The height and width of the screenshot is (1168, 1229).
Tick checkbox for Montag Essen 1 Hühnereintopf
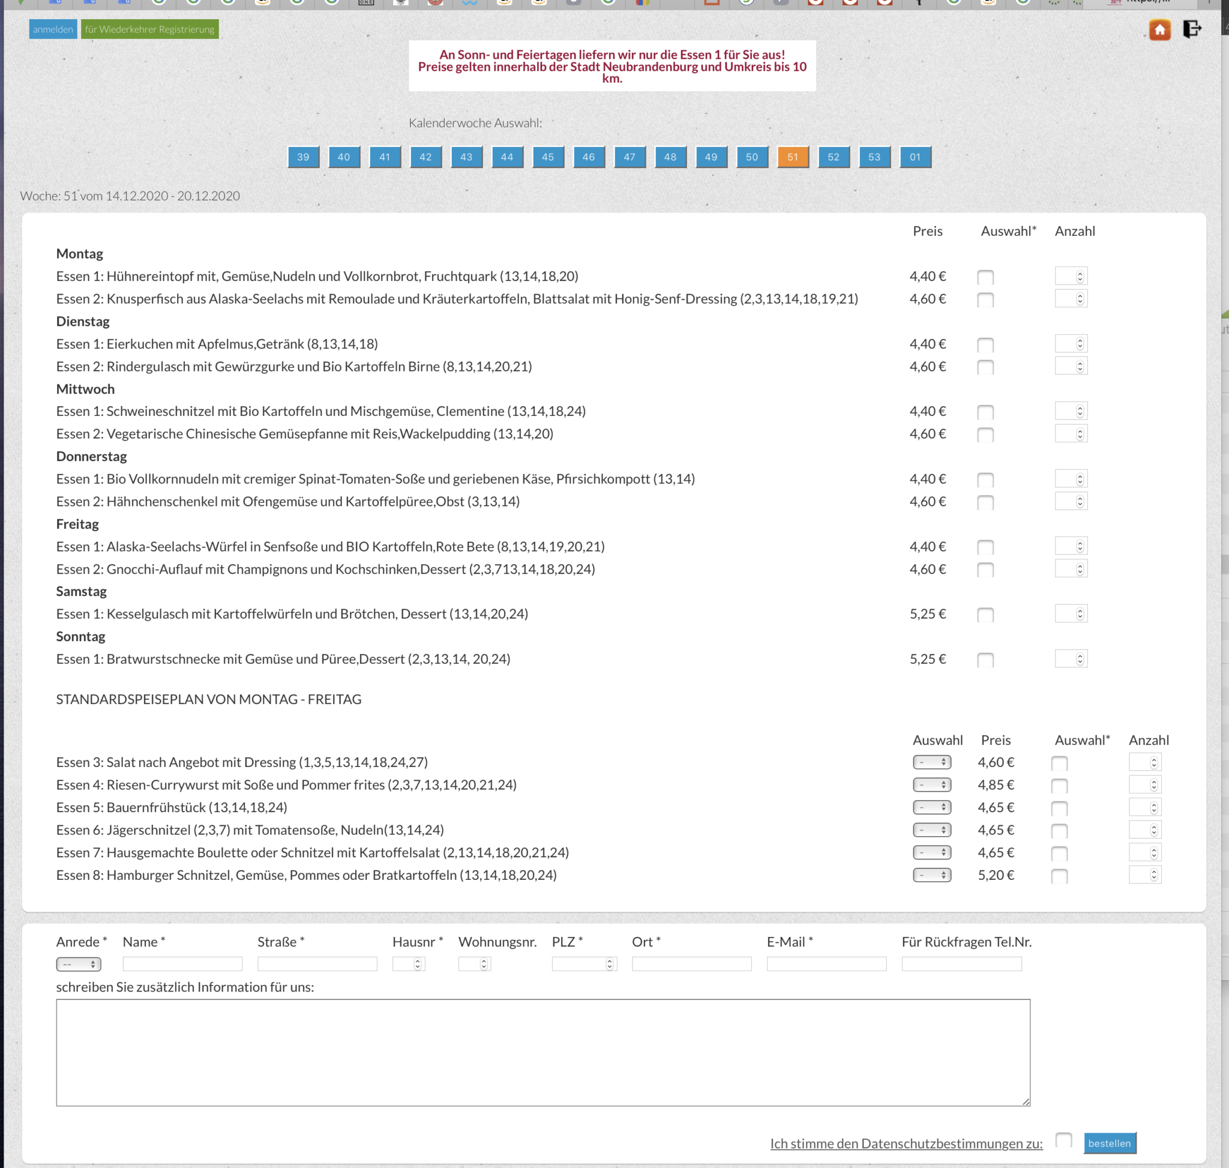tap(985, 277)
